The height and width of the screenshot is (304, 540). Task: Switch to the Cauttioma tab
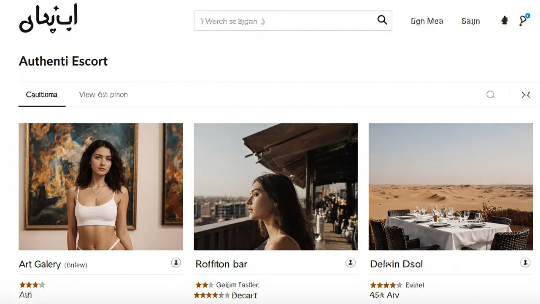click(x=41, y=95)
